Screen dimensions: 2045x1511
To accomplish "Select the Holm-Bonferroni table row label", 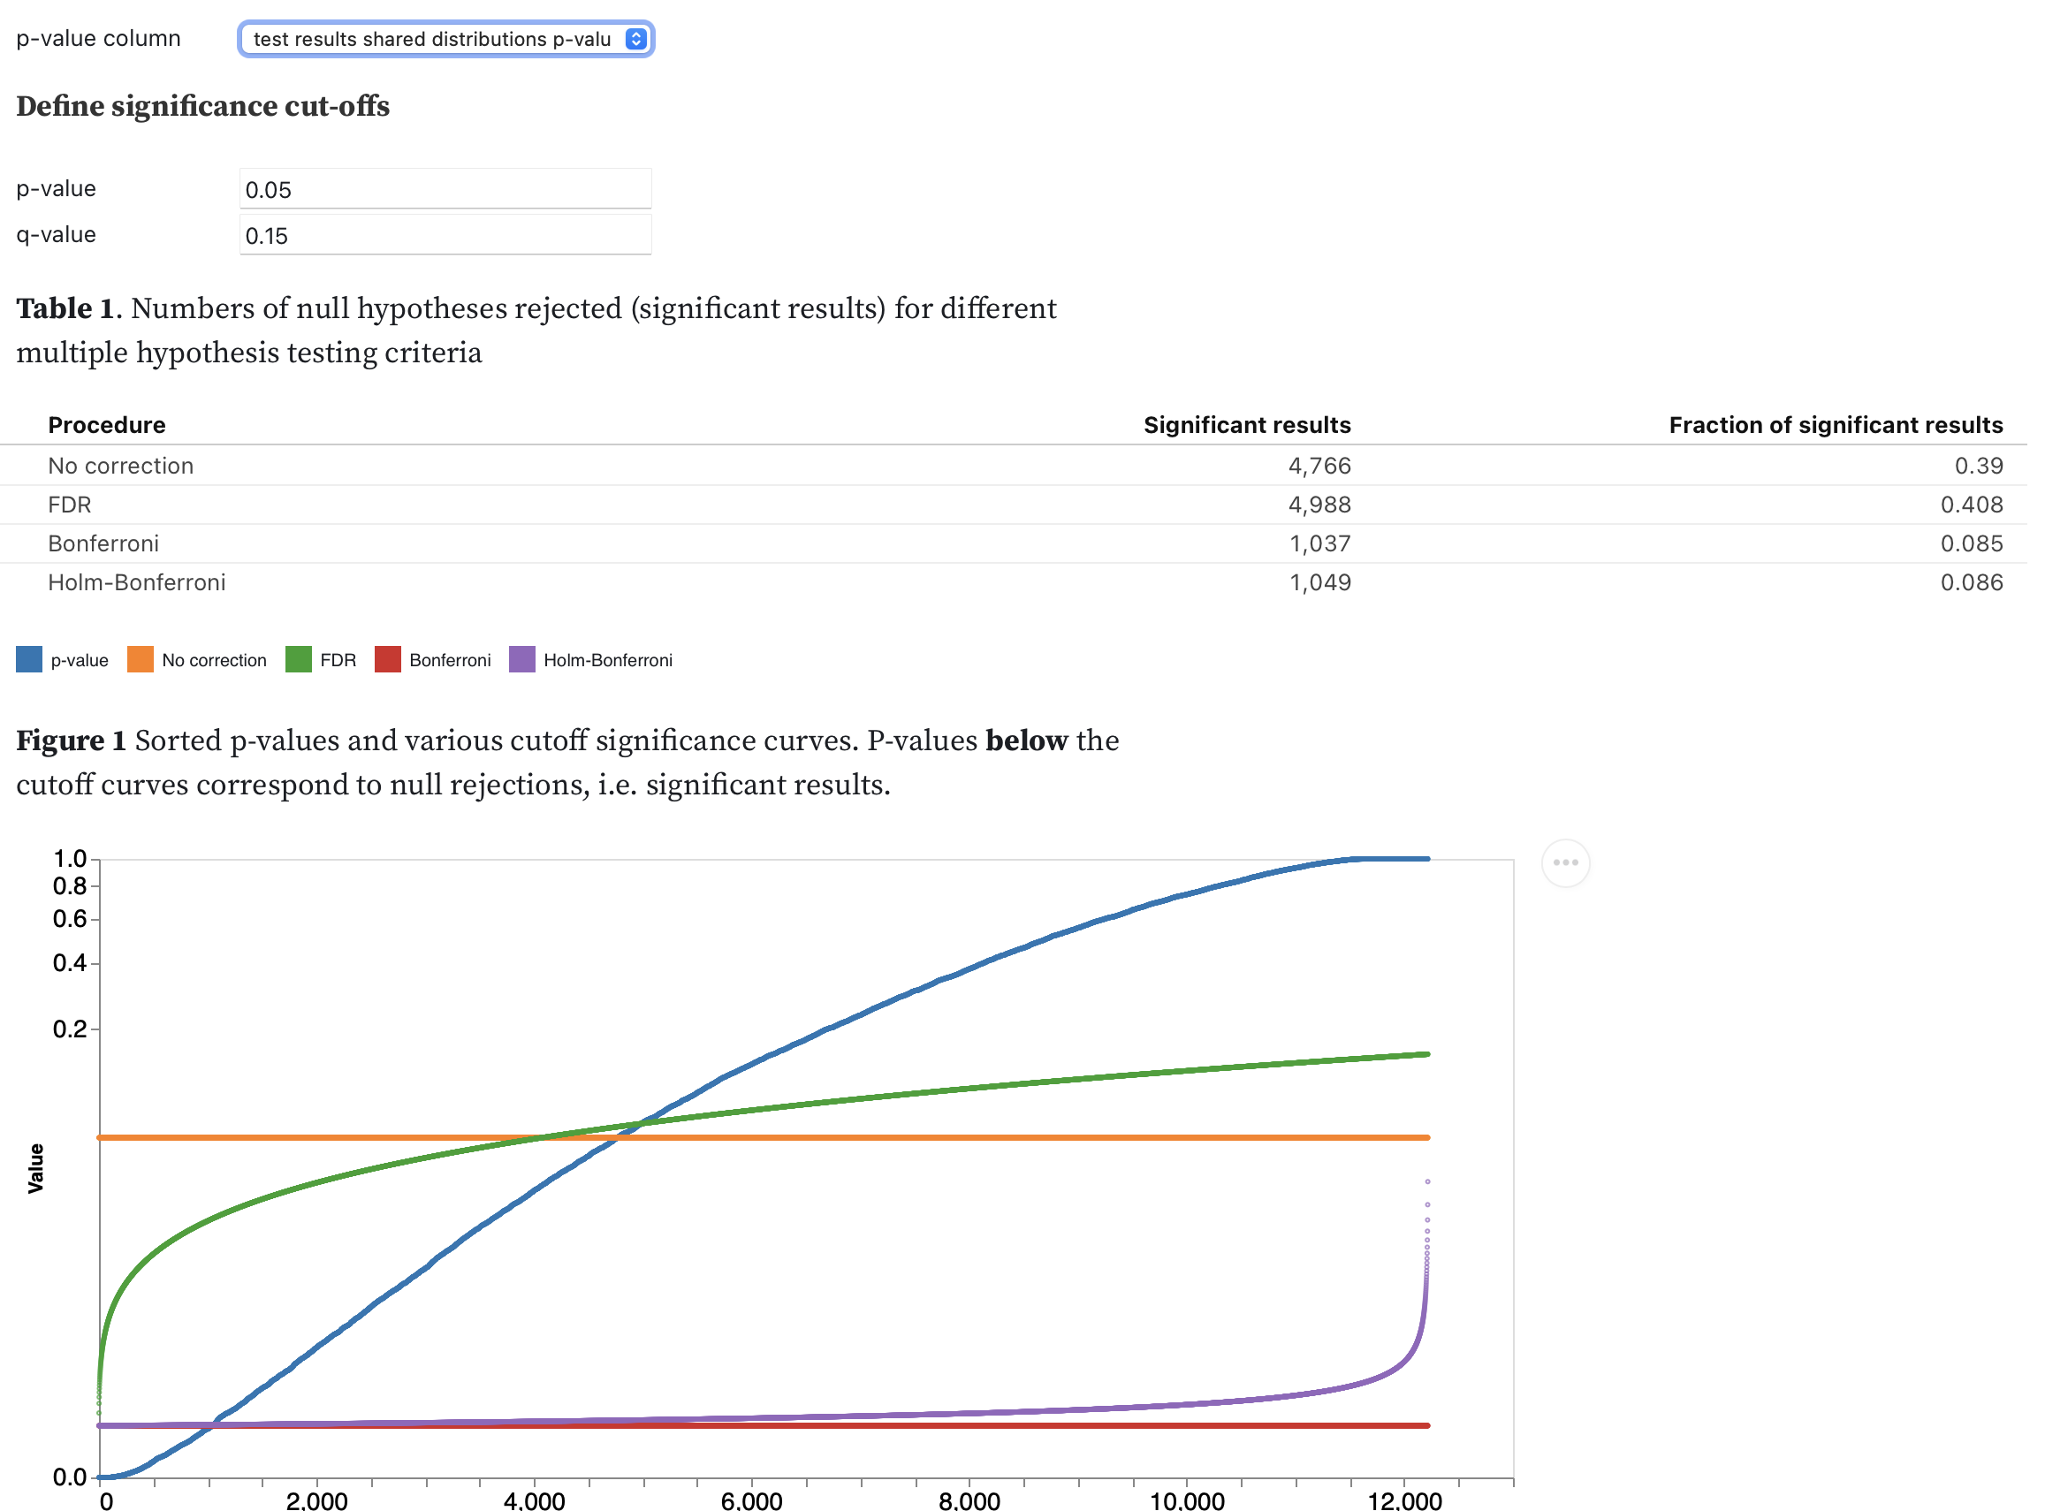I will (x=137, y=582).
